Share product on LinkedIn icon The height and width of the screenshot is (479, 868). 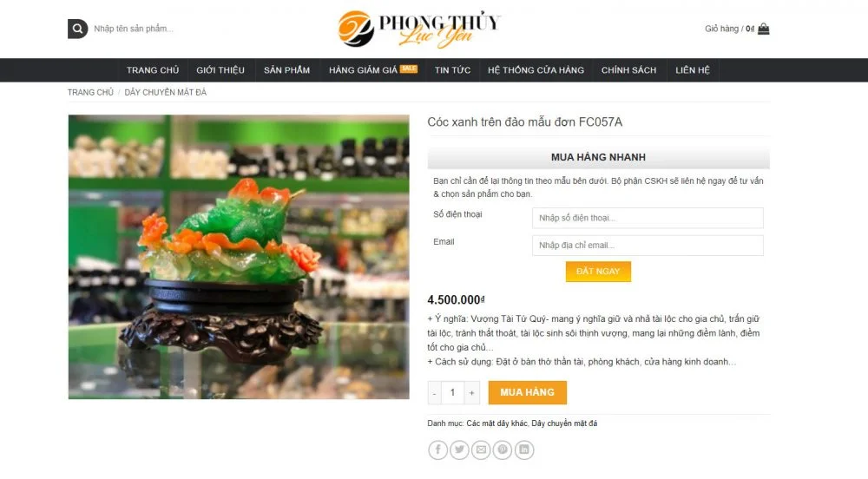[524, 449]
